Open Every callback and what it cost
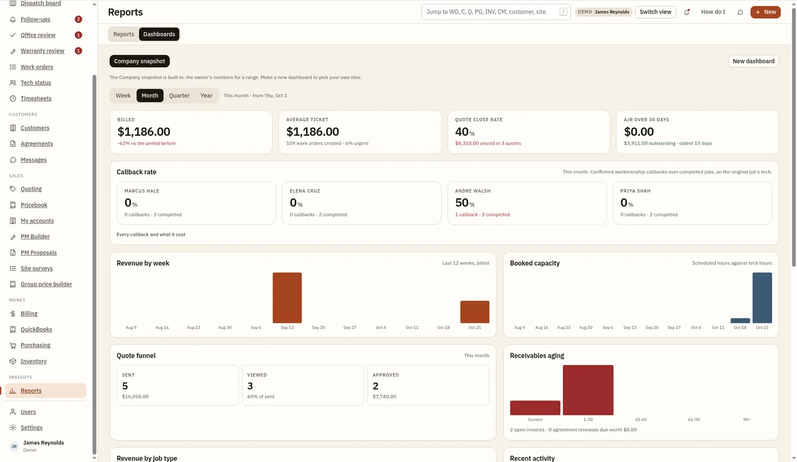This screenshot has height=462, width=797. pos(151,234)
